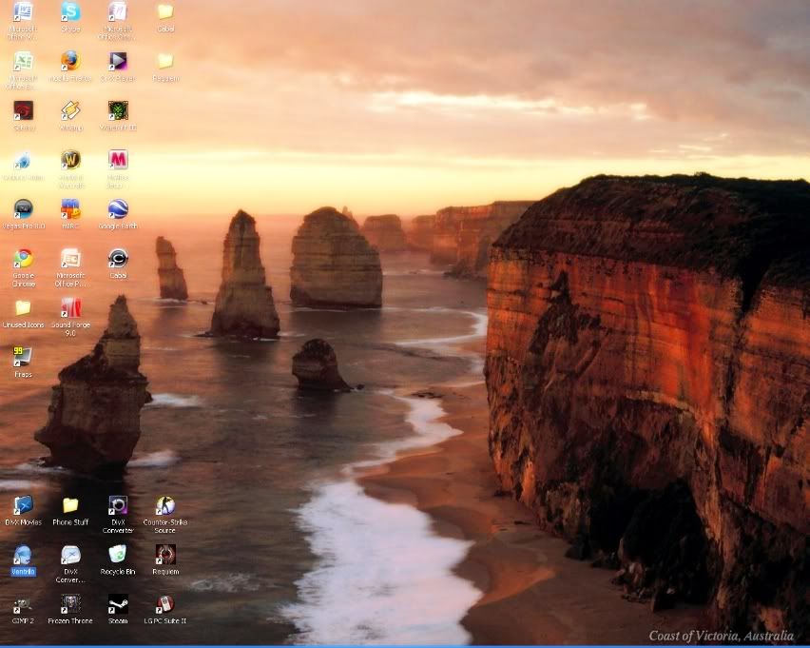Select the GIMP 2 icon

(23, 604)
